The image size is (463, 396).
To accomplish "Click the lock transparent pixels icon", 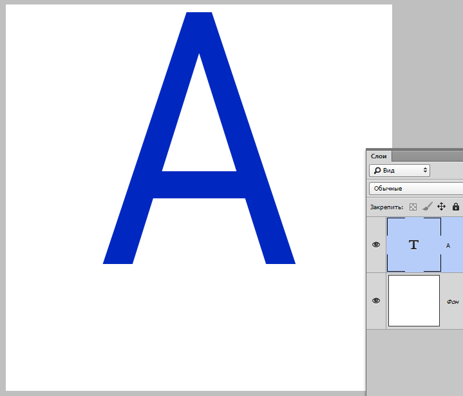I will coord(413,207).
